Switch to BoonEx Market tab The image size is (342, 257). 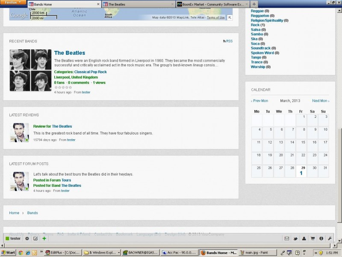pyautogui.click(x=212, y=4)
